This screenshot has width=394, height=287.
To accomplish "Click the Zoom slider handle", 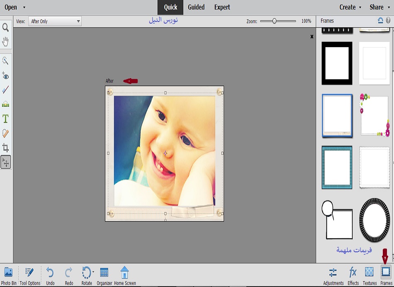I will 274,21.
